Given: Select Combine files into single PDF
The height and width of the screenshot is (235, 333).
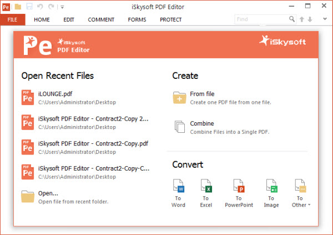Looking at the screenshot, I should (x=202, y=123).
